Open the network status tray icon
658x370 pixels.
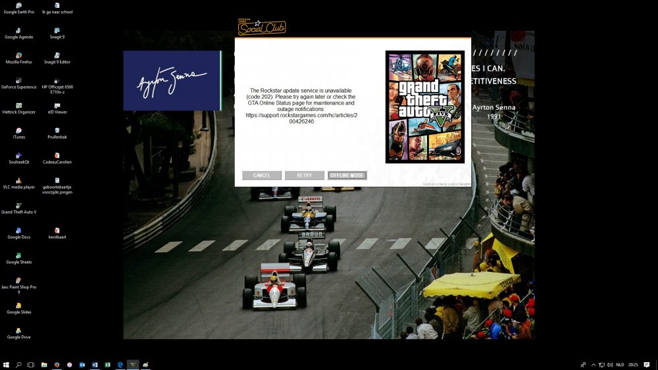[x=602, y=365]
